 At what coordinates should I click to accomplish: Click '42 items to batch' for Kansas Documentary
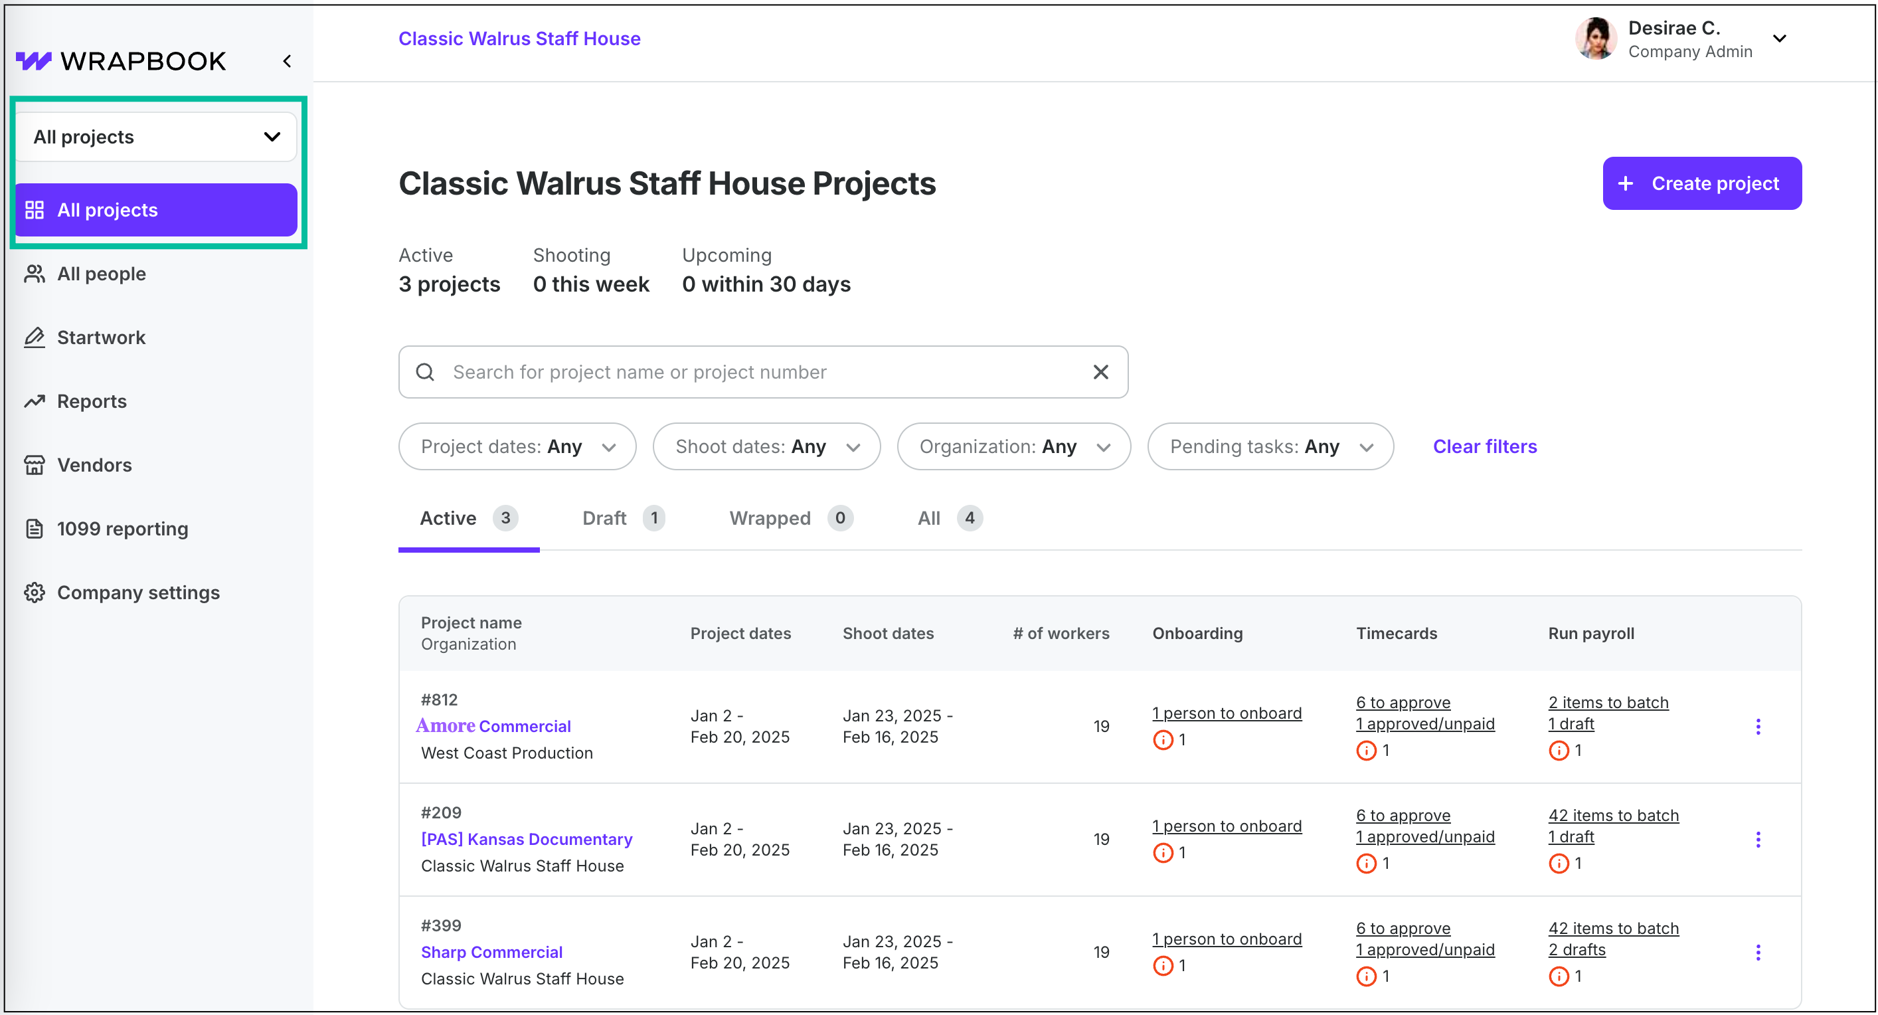tap(1612, 816)
